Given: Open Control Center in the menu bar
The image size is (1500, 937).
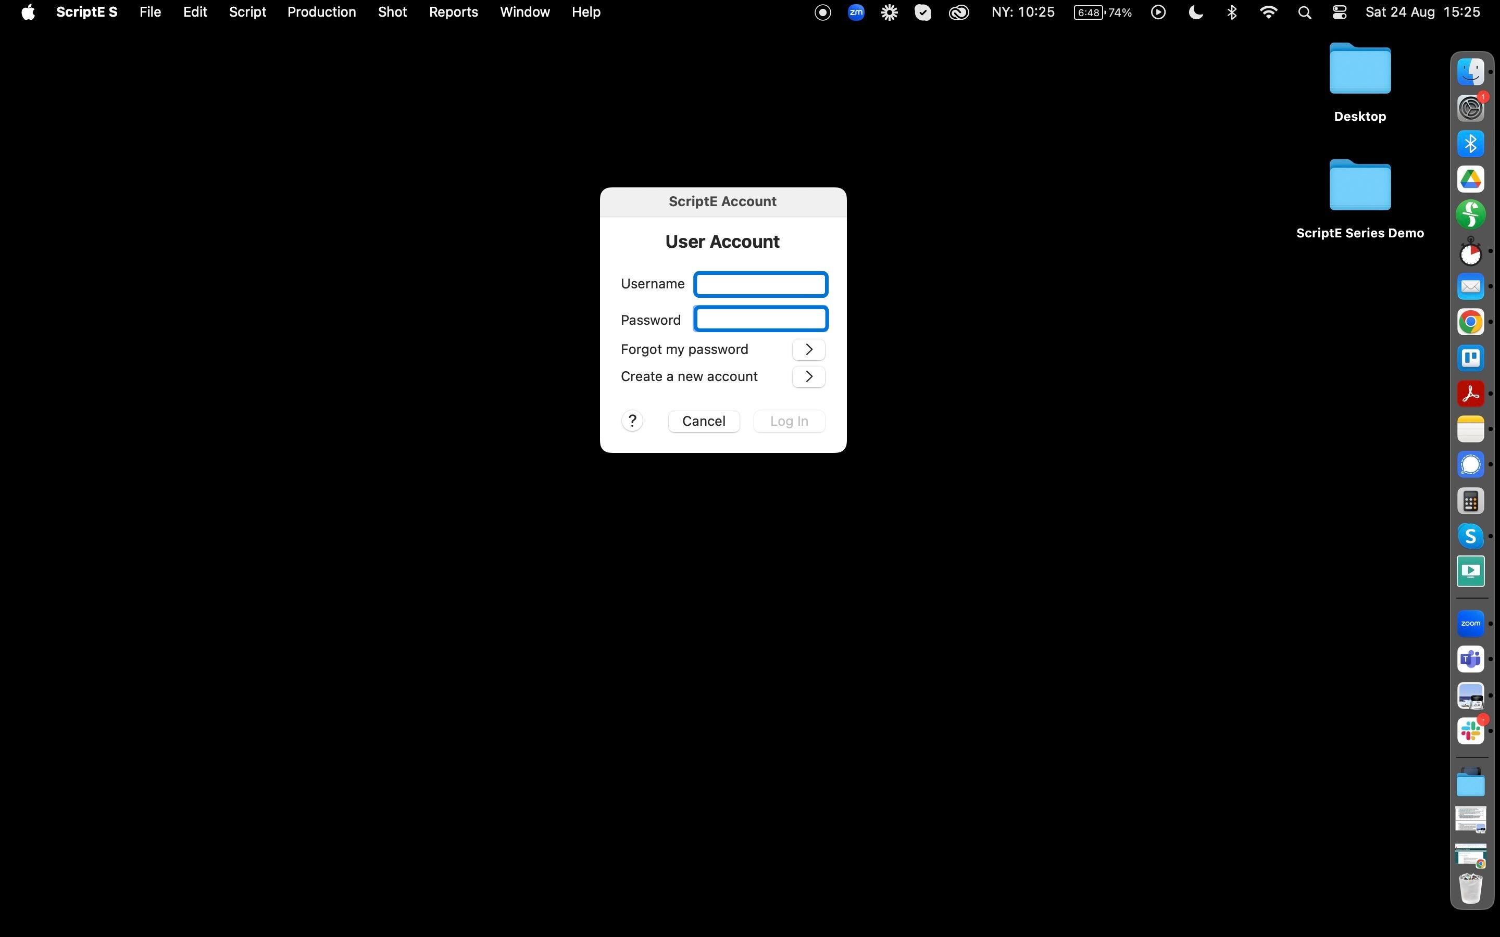Looking at the screenshot, I should (x=1339, y=12).
